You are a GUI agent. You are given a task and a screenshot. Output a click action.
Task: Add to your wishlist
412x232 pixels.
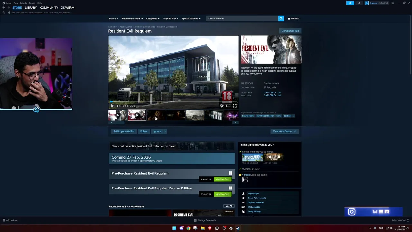coord(124,131)
